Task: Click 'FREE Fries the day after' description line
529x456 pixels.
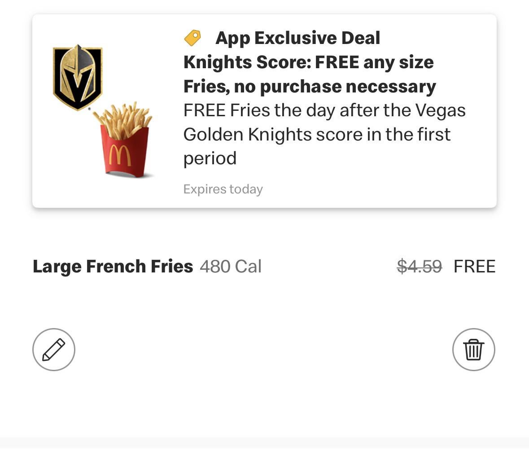Action: point(324,110)
